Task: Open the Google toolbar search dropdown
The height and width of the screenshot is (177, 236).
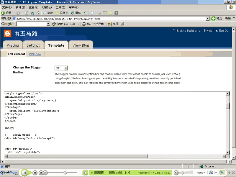Action: tap(48, 24)
